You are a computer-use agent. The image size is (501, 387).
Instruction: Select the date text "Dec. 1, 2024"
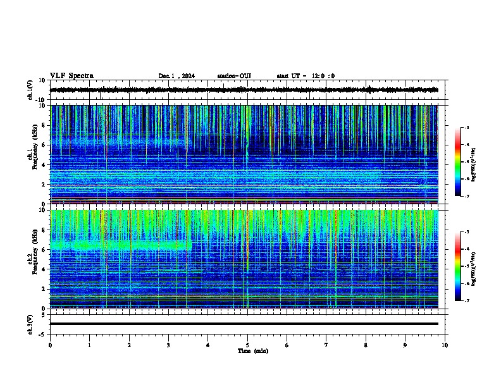pyautogui.click(x=176, y=76)
